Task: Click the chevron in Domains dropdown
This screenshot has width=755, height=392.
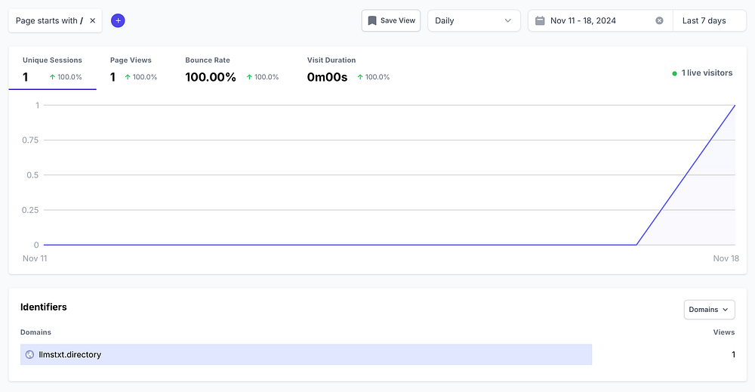Action: click(x=726, y=310)
